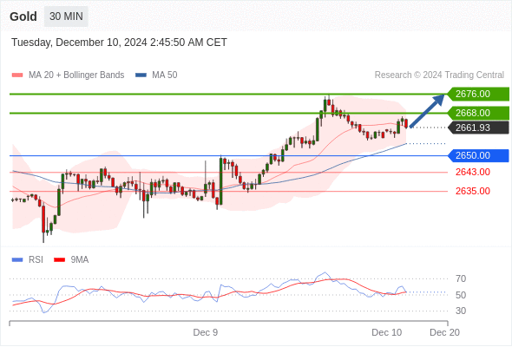Toggle the RSI legend label
This screenshot has width=512, height=347.
36,260
